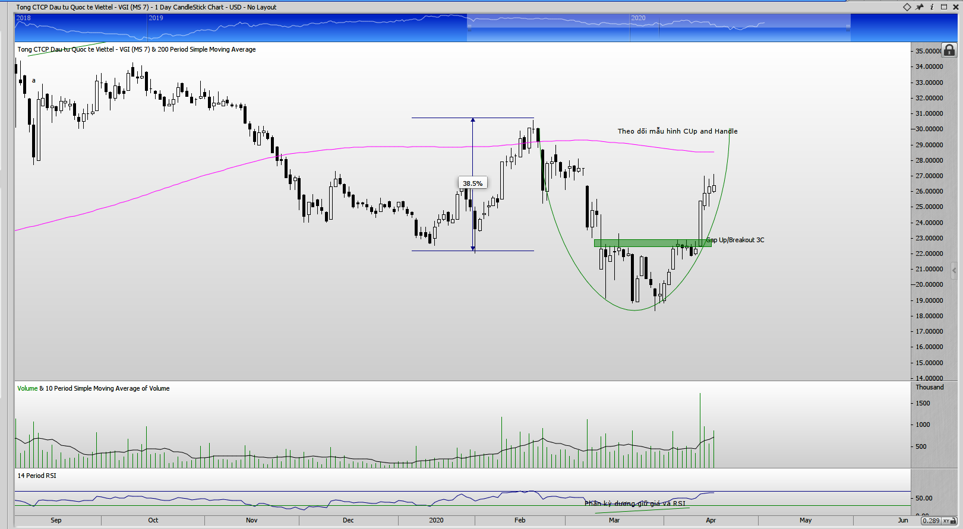Click the green 'Volume' indicator label

[x=27, y=388]
